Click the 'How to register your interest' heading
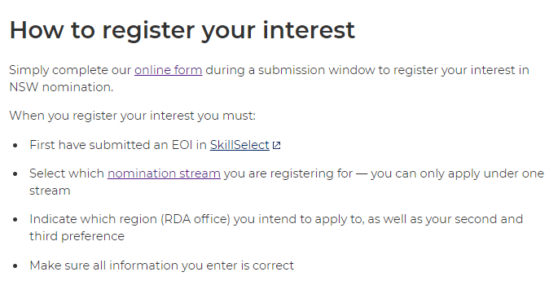The width and height of the screenshot is (549, 294). click(182, 30)
